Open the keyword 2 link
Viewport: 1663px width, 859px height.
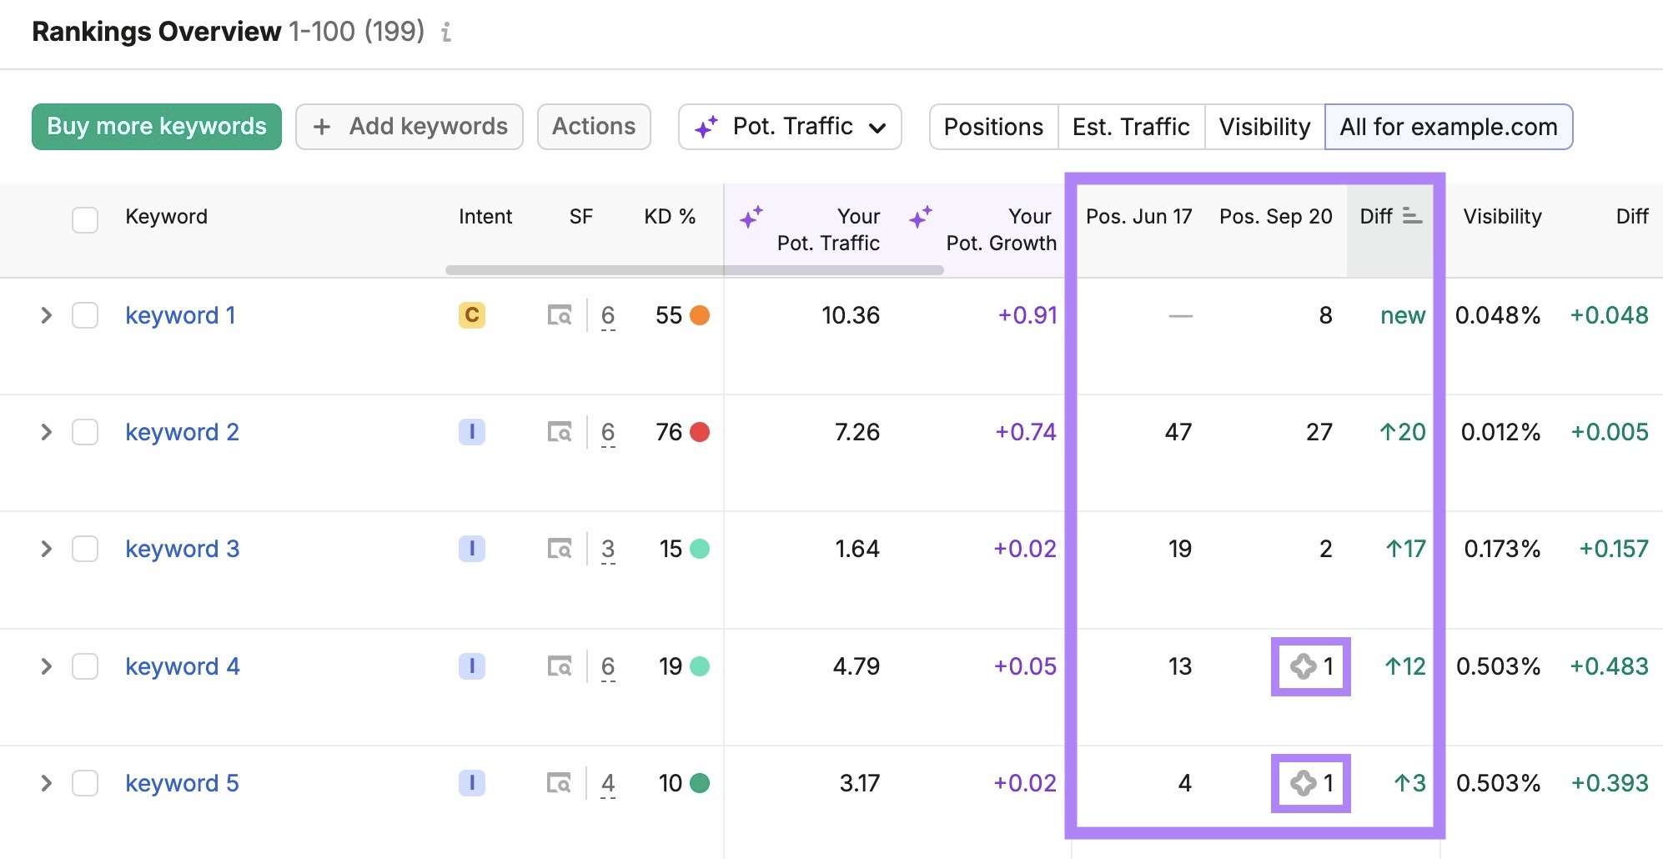point(182,432)
